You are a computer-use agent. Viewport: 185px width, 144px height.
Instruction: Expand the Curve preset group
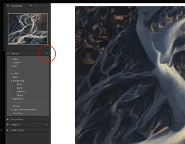(x=11, y=73)
